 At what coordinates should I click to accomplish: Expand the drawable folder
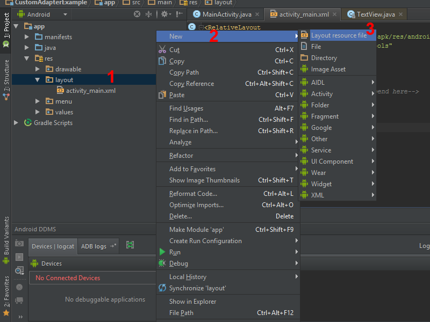click(38, 69)
